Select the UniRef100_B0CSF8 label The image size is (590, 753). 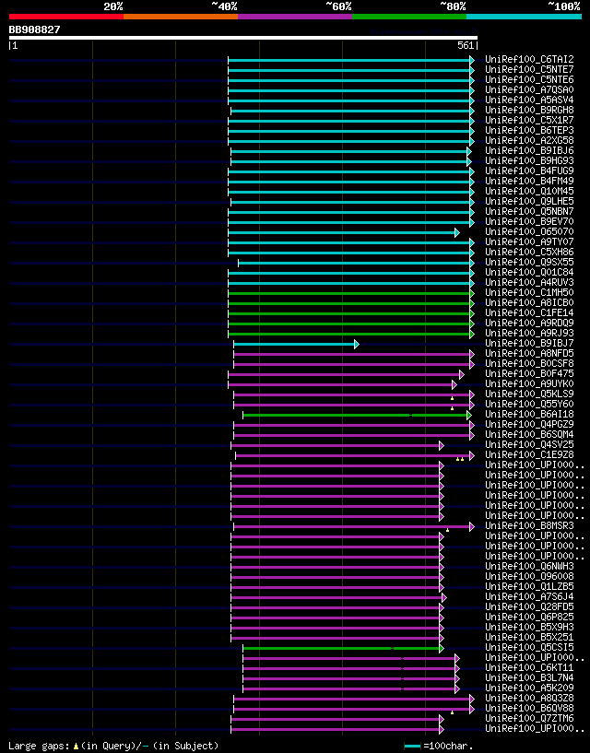529,363
